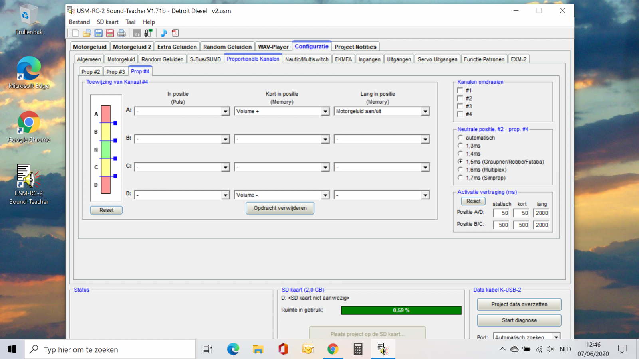
Task: Print the project via printer icon
Action: tap(121, 33)
